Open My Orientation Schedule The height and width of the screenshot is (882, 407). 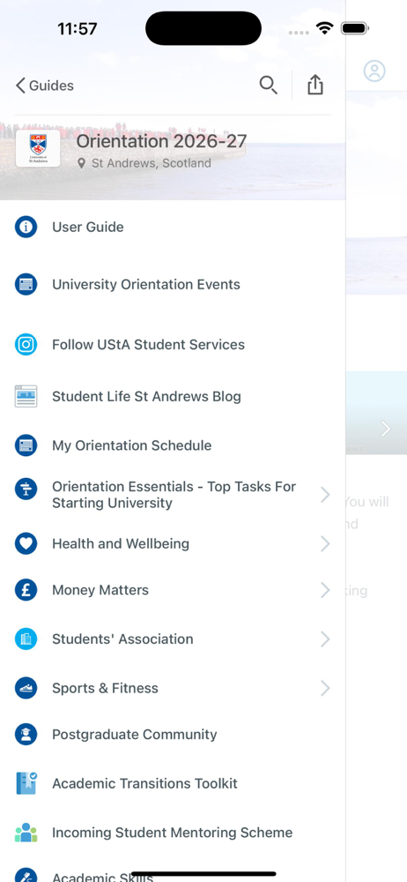click(173, 445)
